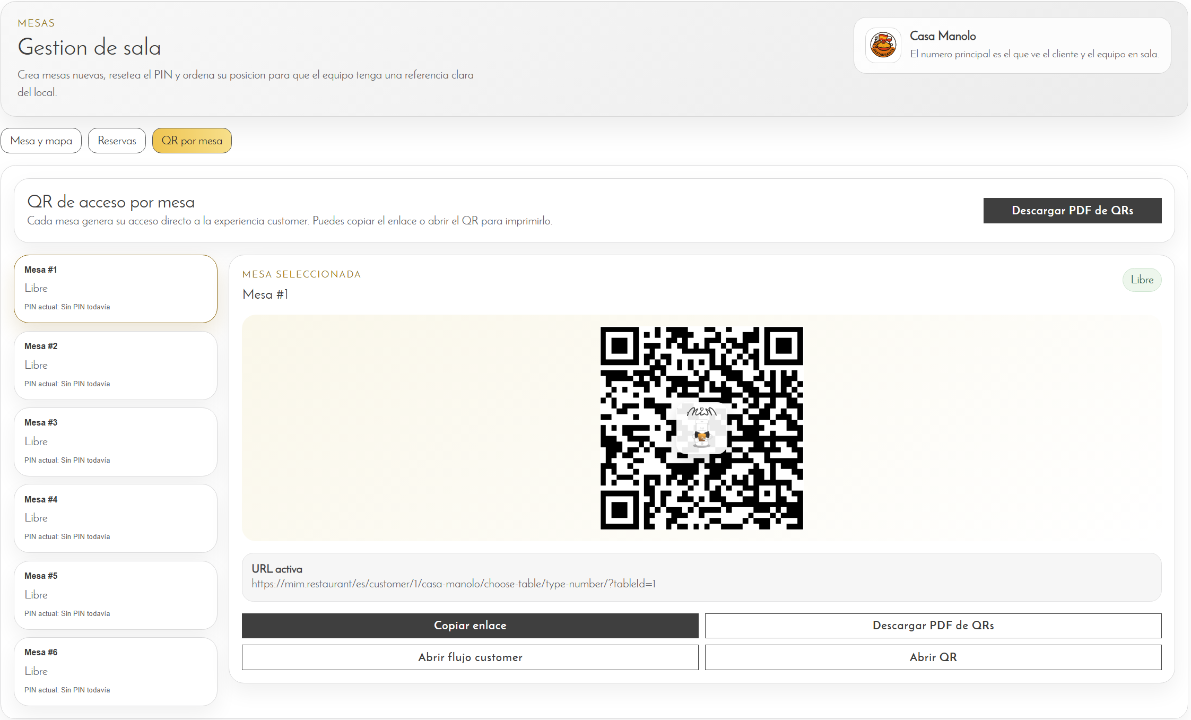
Task: Switch to the Mesa y mapa tab
Action: click(41, 141)
